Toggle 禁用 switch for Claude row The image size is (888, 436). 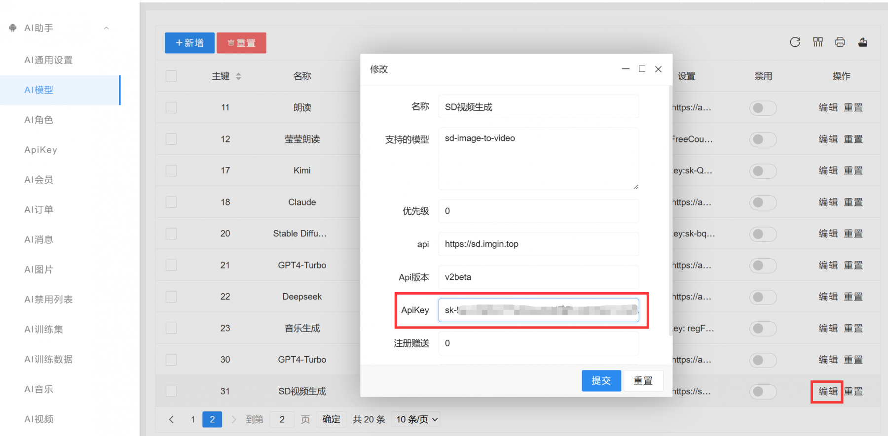click(x=763, y=202)
